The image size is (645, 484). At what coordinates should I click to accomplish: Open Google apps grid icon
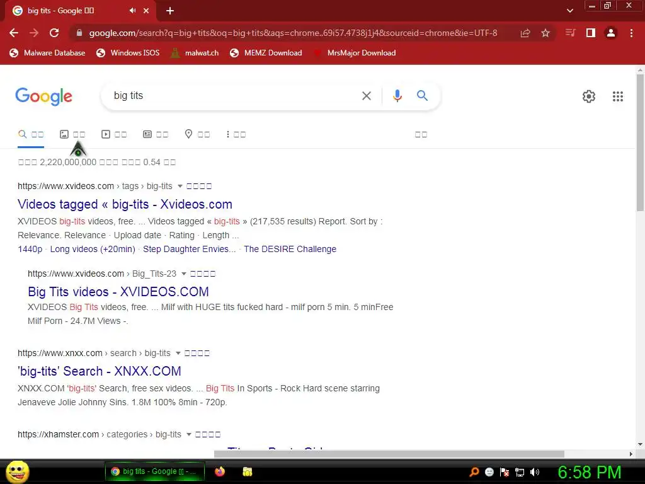618,96
